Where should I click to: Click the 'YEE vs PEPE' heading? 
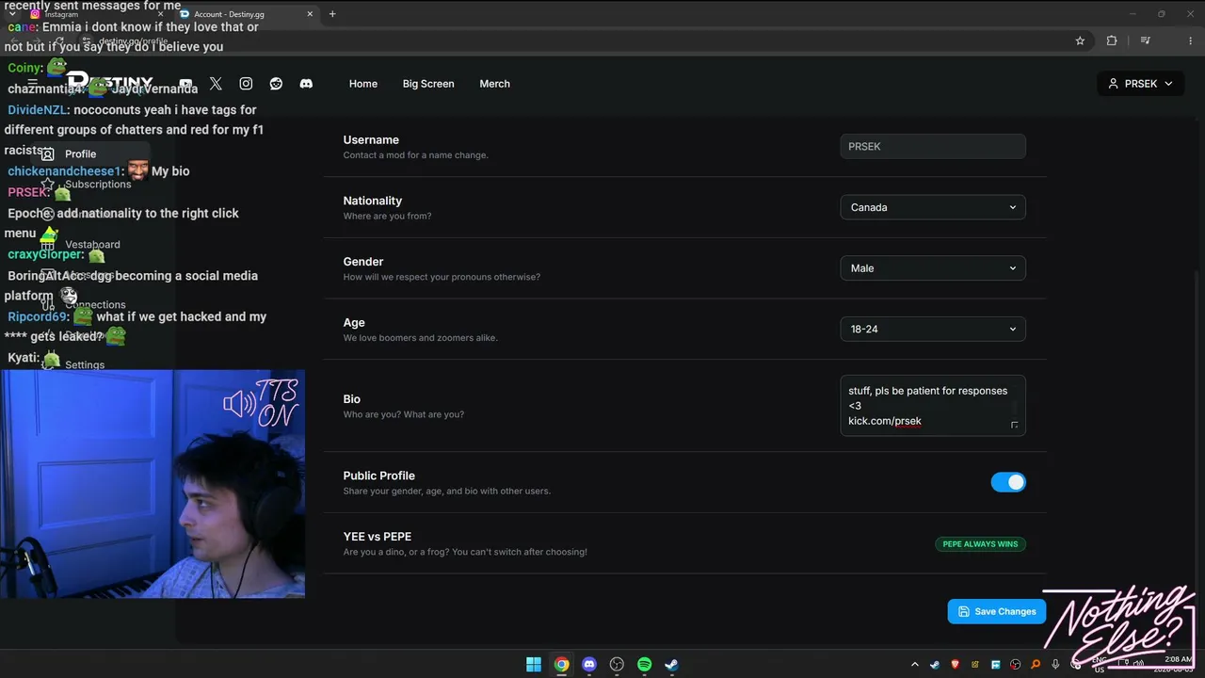(378, 537)
